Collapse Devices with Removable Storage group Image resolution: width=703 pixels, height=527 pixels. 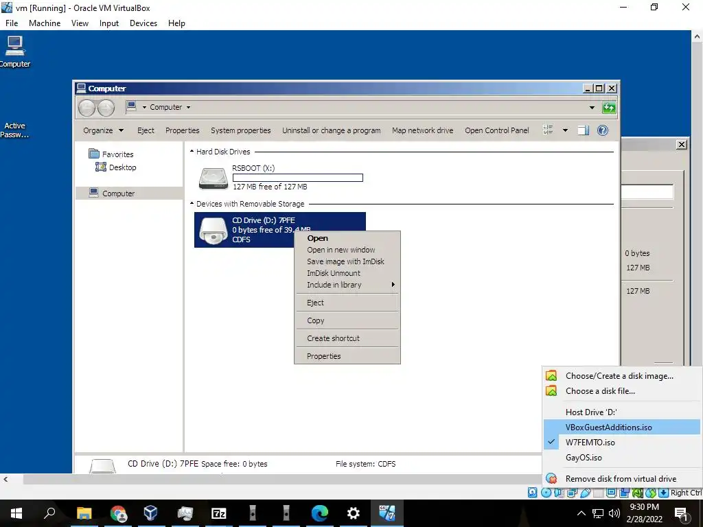192,203
